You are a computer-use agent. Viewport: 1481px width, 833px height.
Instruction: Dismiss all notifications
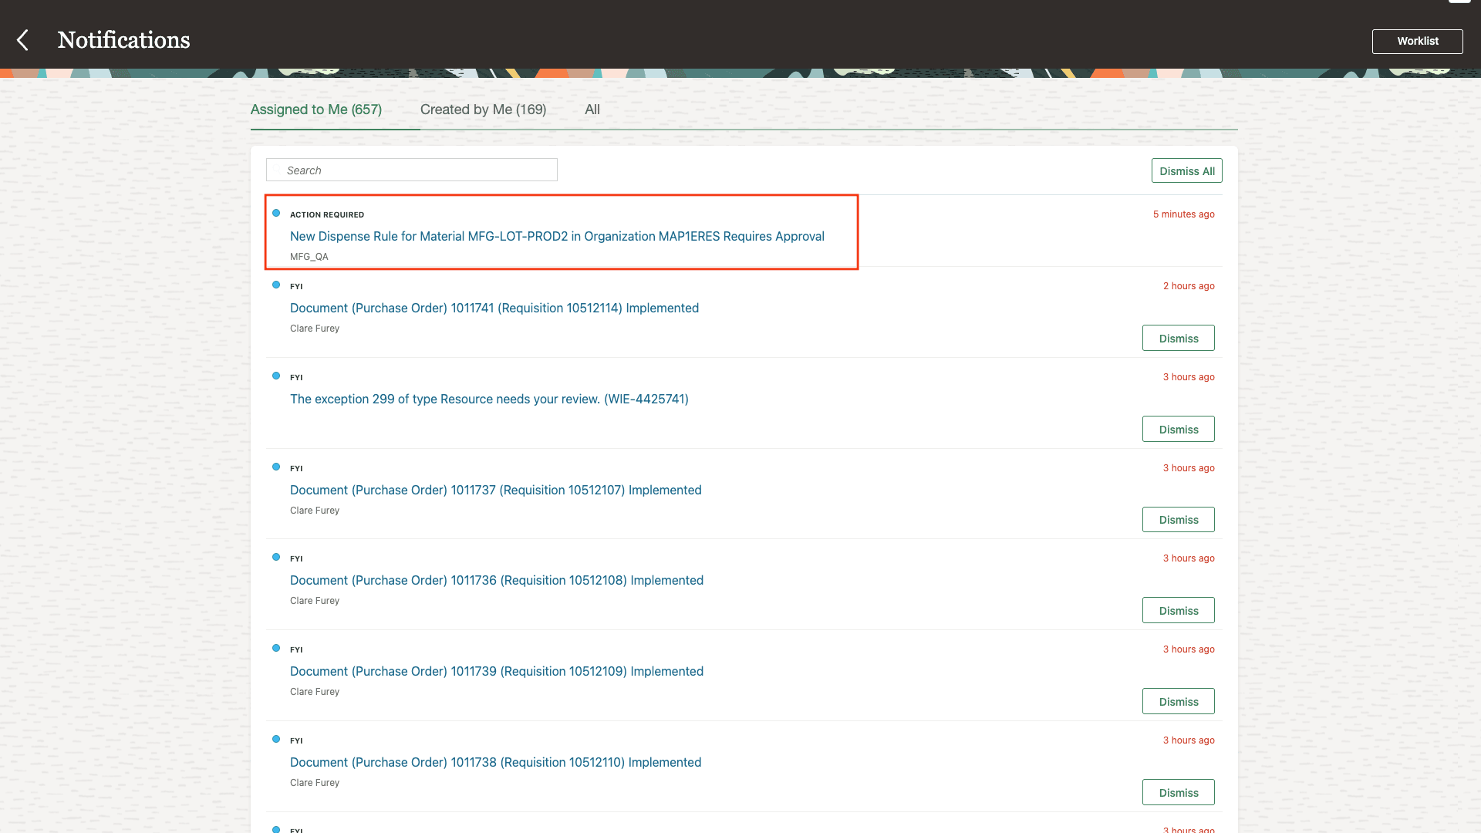point(1186,170)
